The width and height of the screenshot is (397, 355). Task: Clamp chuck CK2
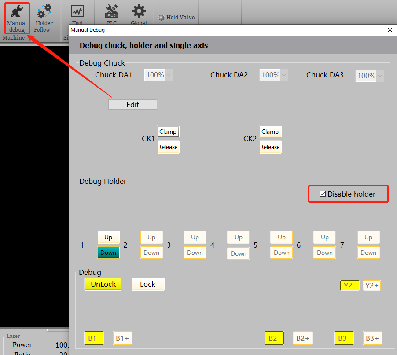point(270,132)
